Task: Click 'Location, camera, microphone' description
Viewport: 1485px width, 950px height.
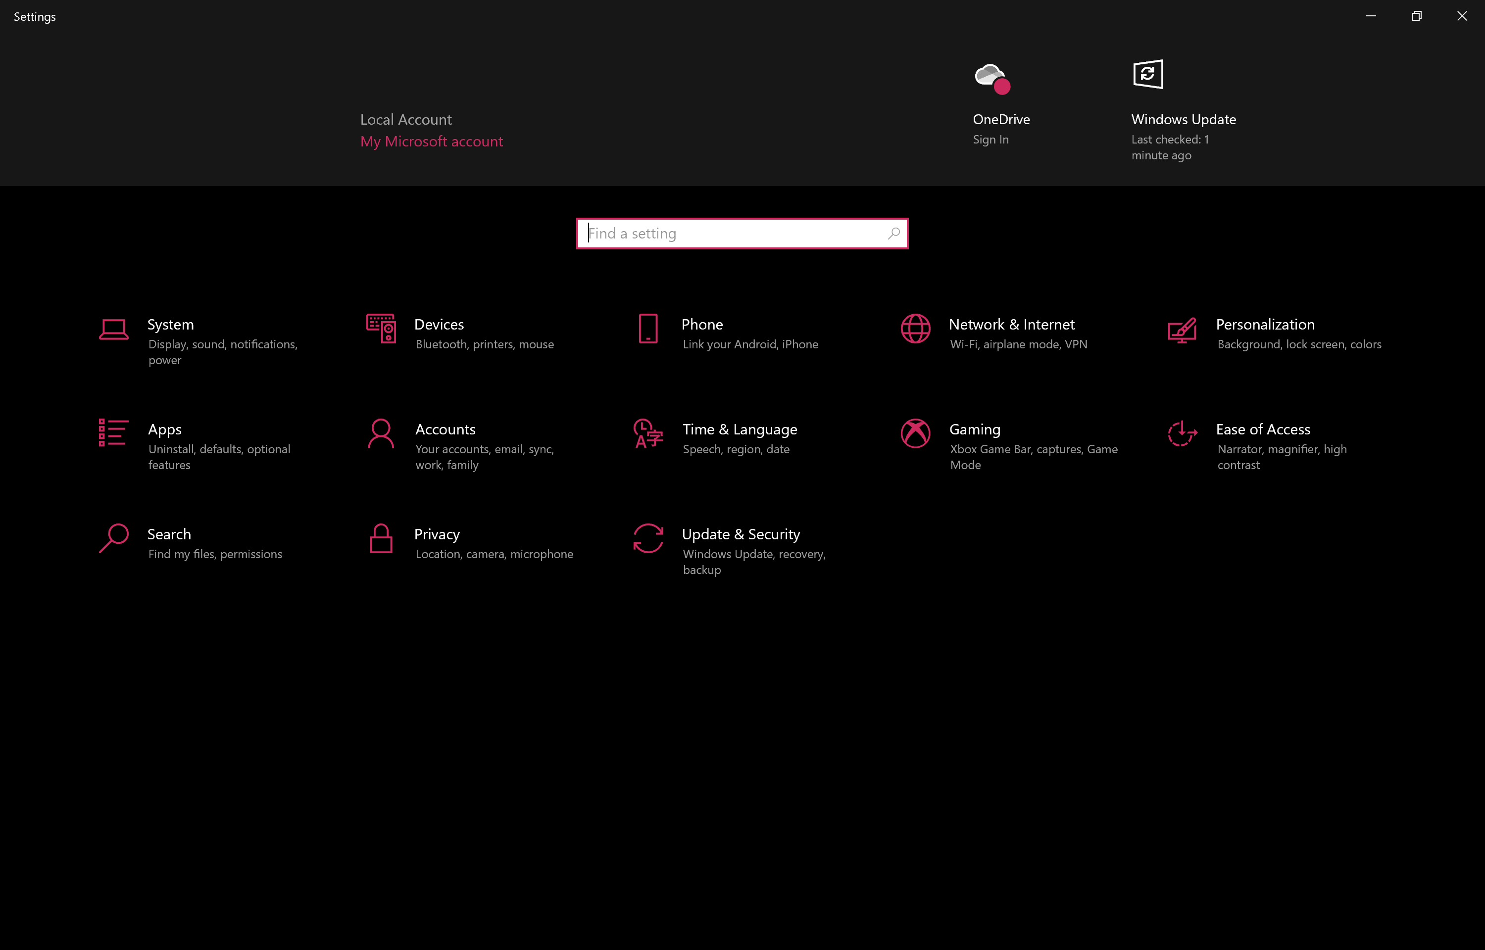Action: [494, 554]
